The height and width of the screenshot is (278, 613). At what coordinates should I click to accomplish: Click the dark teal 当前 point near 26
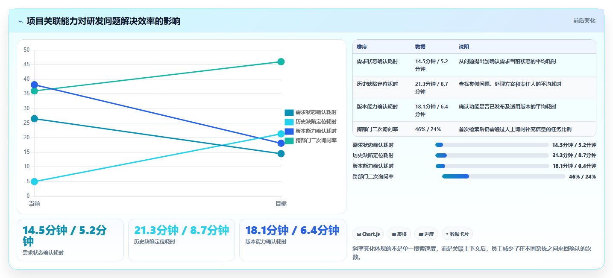35,119
